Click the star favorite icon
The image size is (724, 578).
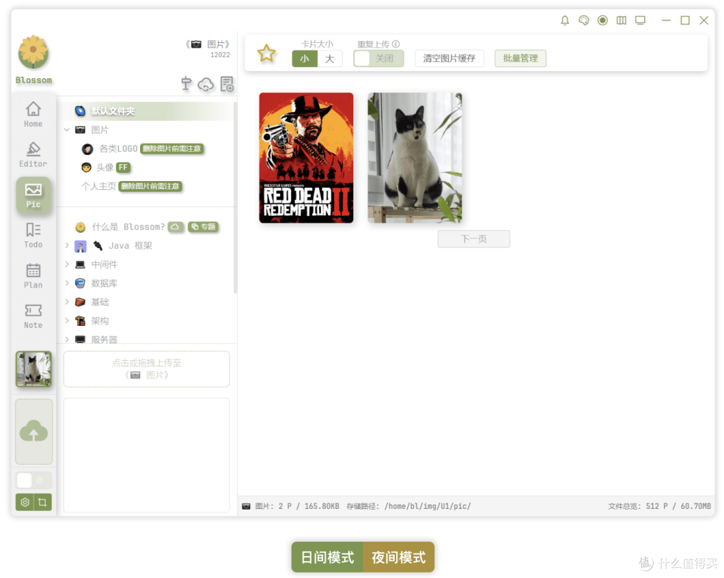click(x=266, y=53)
